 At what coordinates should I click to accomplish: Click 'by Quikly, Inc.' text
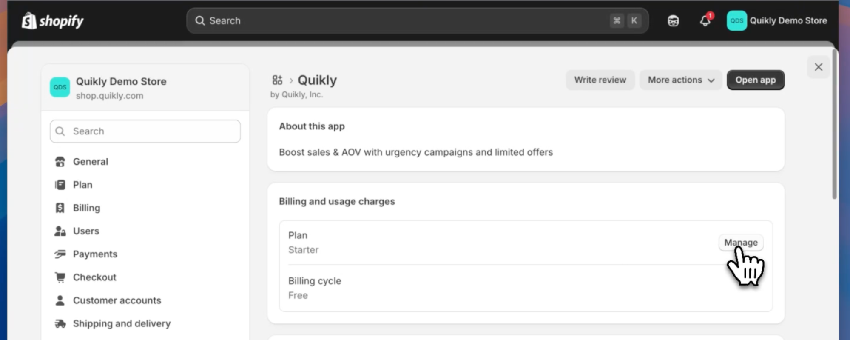(x=297, y=94)
